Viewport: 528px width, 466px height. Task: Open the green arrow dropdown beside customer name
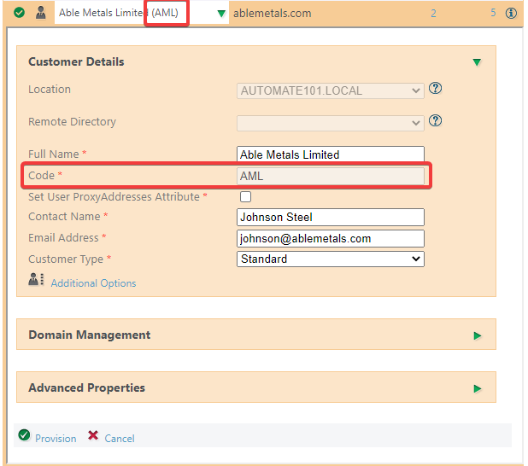tap(221, 14)
